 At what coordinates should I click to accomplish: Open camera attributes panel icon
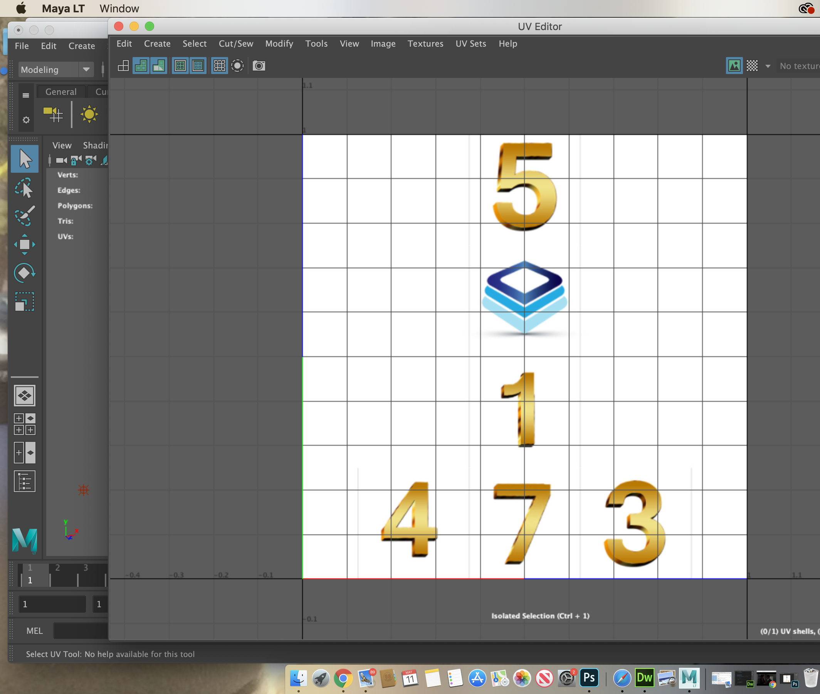[91, 160]
